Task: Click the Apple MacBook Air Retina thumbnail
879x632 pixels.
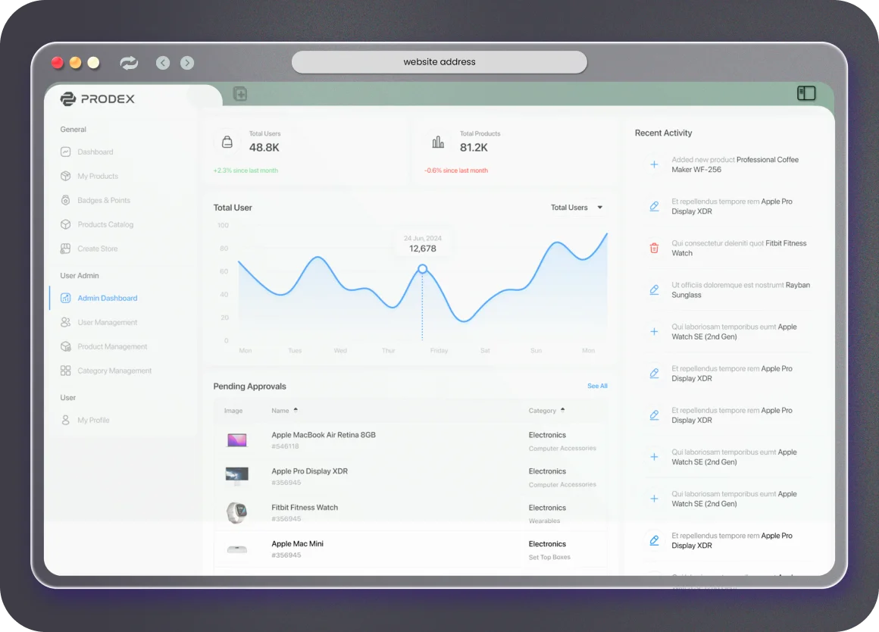Action: (x=236, y=440)
